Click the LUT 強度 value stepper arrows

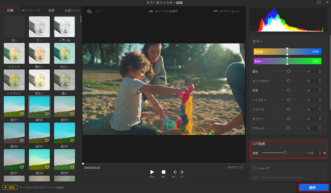pos(320,153)
